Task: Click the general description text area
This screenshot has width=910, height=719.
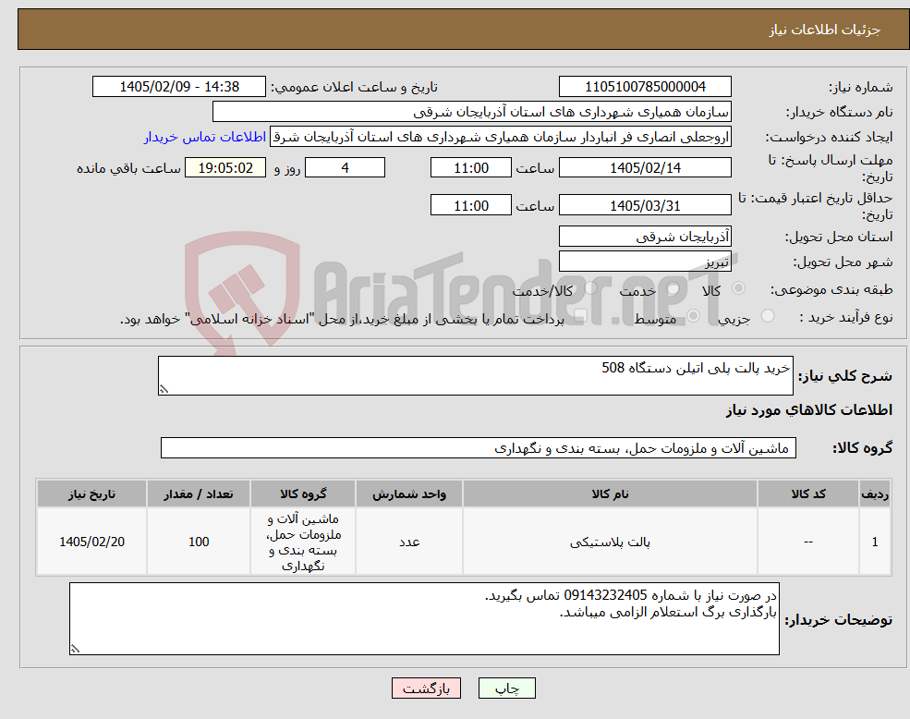Action: click(475, 376)
